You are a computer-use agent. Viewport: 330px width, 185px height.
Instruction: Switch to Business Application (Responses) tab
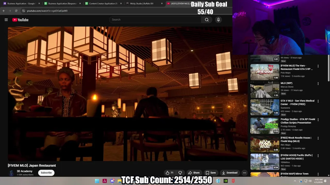tap(63, 4)
